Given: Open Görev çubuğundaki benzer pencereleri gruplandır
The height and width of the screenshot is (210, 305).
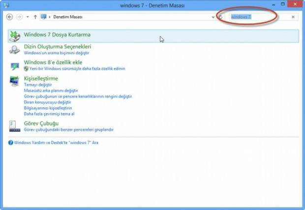Looking at the screenshot, I should 69,130.
